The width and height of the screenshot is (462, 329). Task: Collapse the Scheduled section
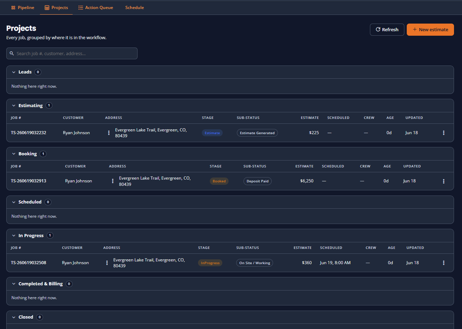(x=14, y=202)
